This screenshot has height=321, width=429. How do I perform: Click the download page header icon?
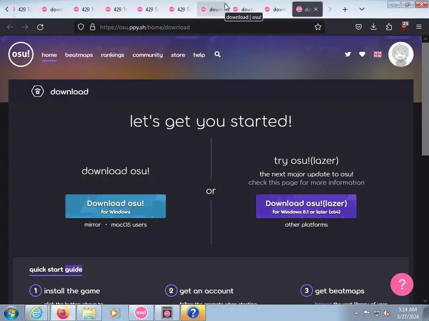pos(37,92)
